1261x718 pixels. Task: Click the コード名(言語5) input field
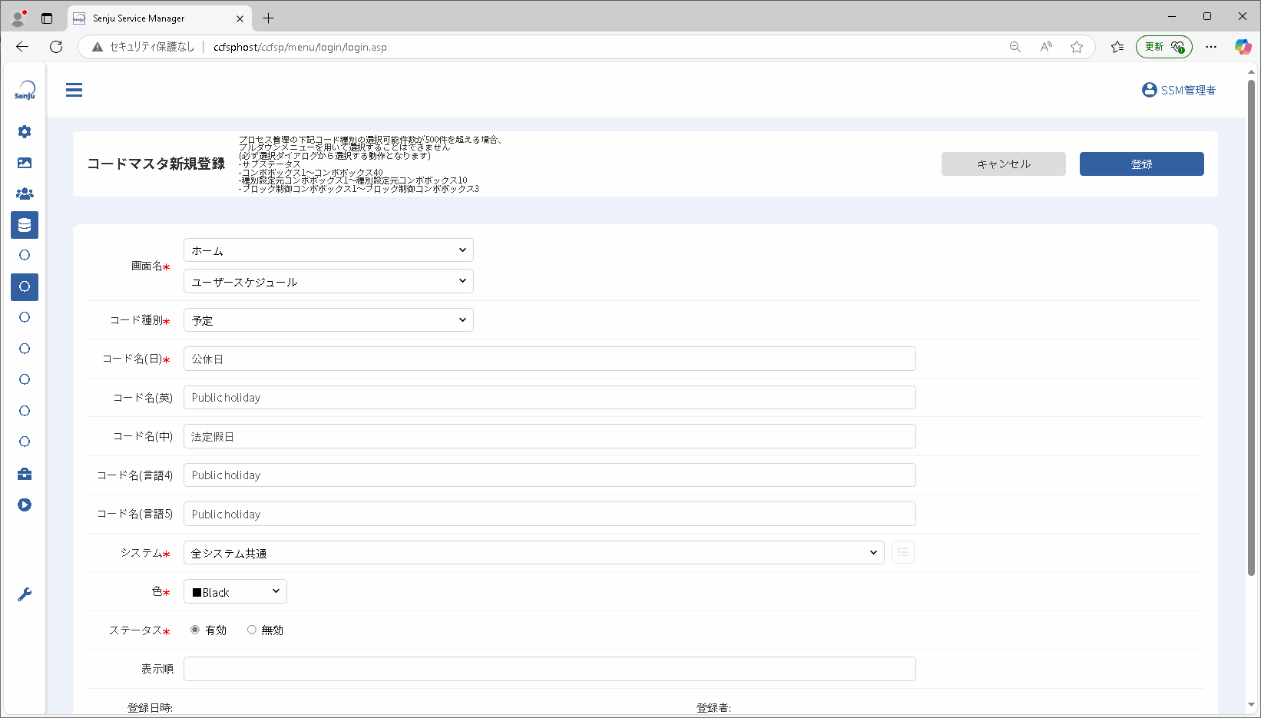(x=550, y=514)
